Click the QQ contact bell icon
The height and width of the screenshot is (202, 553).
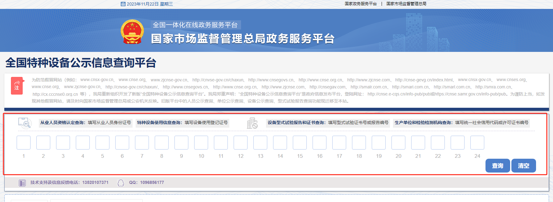tap(121, 183)
